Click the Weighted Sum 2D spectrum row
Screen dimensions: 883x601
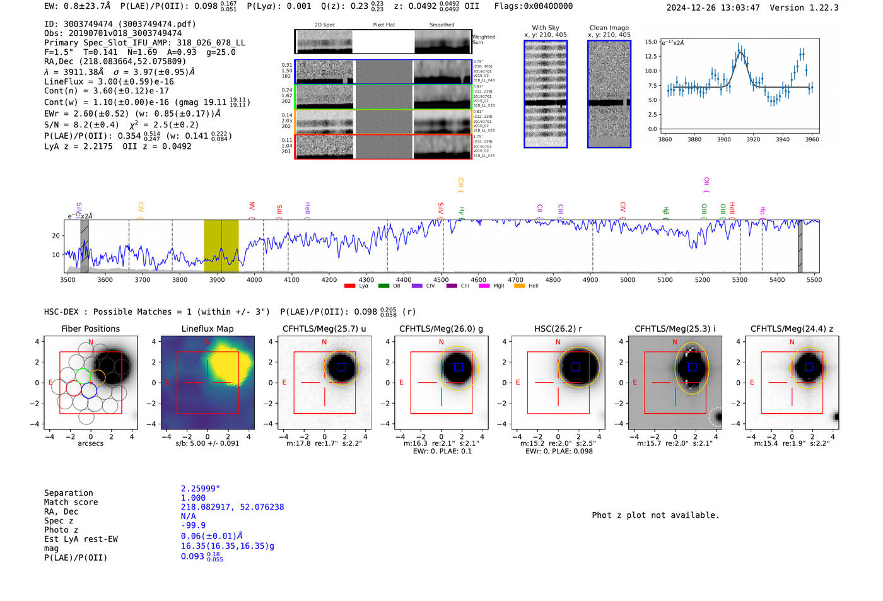(383, 42)
